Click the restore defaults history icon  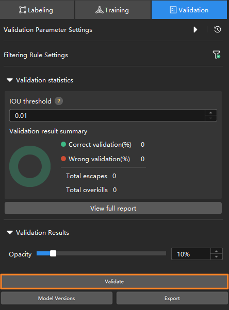point(218,30)
